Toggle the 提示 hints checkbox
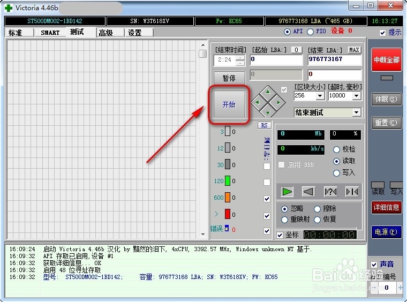This screenshot has width=407, height=302. coord(382,33)
